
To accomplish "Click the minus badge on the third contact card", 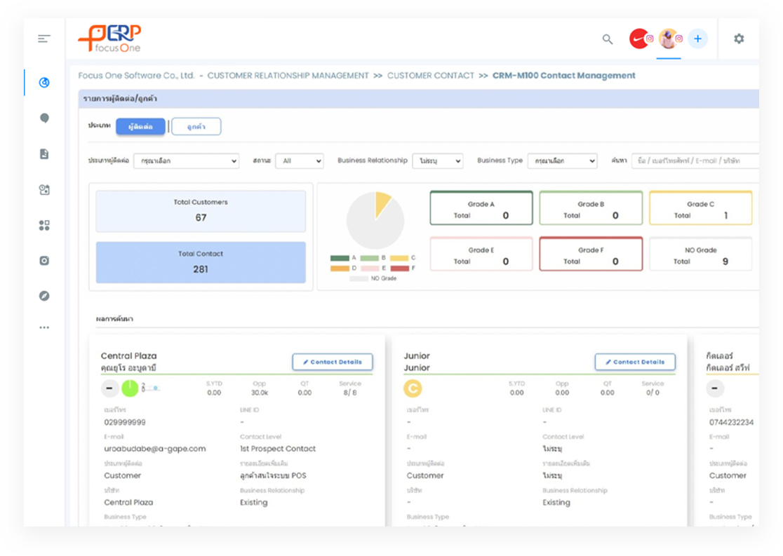I will [715, 388].
